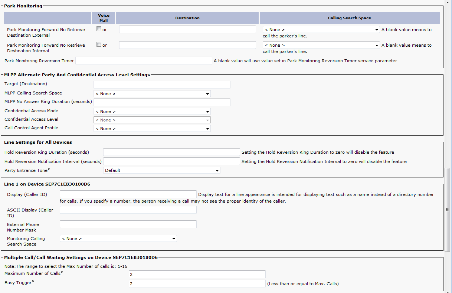Click Hold Reversion Ring Duration field

[x=171, y=152]
